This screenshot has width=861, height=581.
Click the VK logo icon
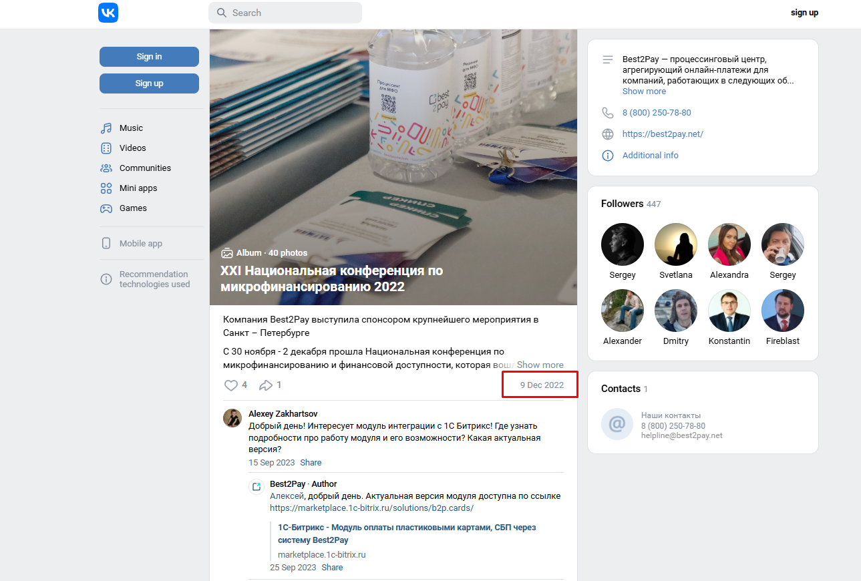coord(108,12)
